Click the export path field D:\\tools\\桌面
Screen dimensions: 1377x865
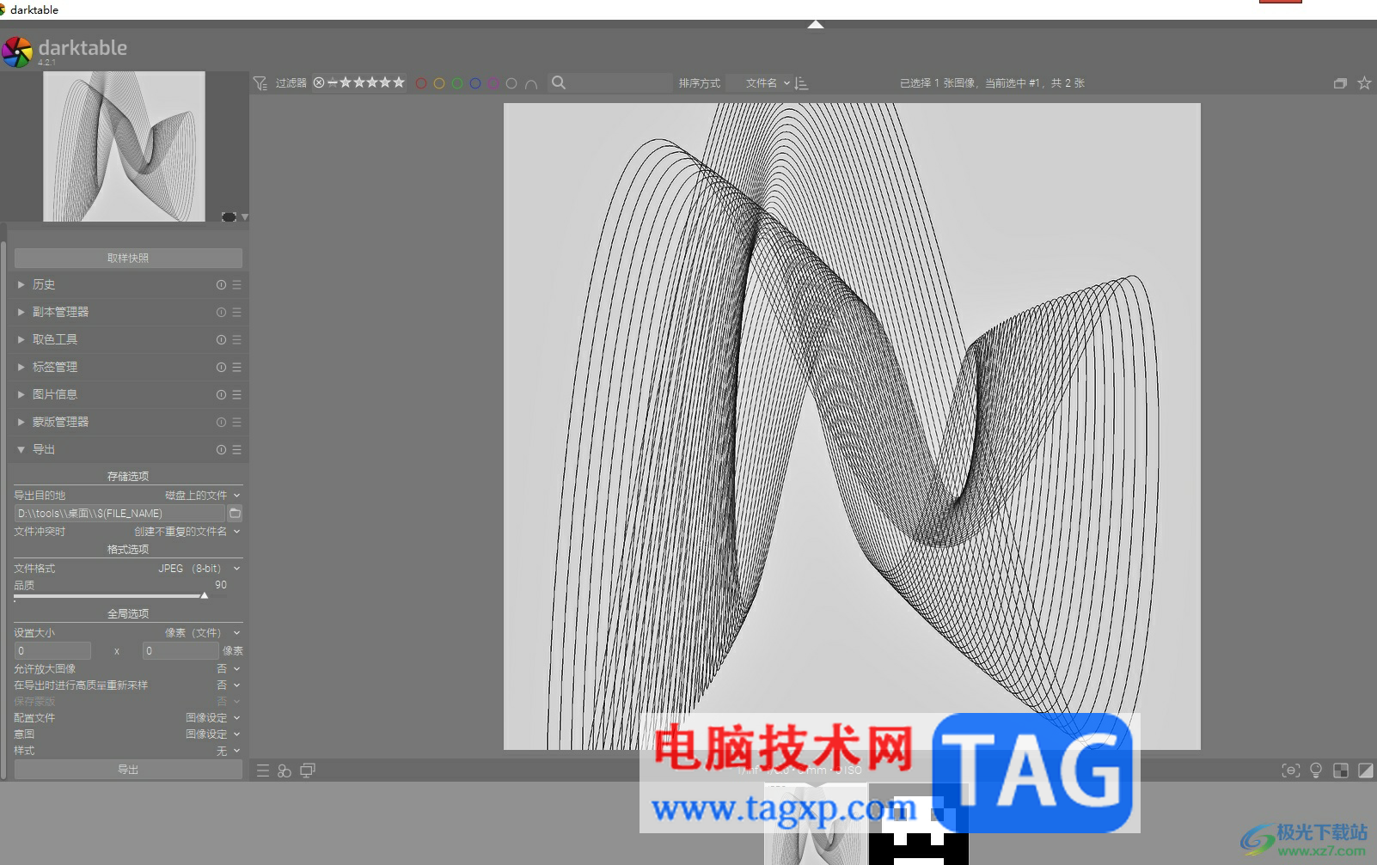(119, 513)
